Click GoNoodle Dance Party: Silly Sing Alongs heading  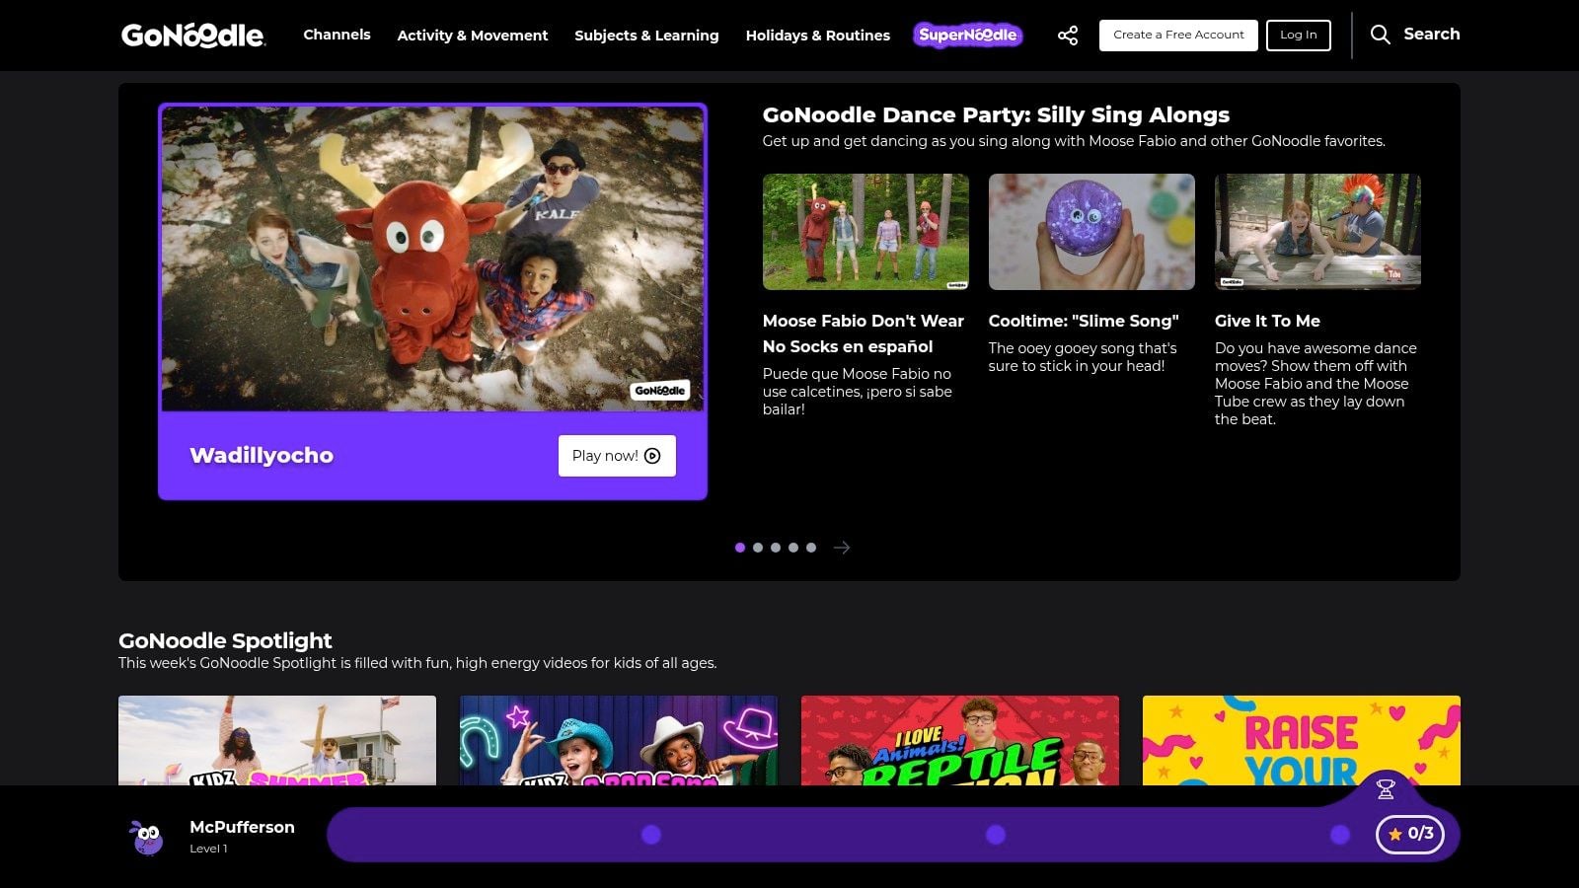pyautogui.click(x=996, y=114)
